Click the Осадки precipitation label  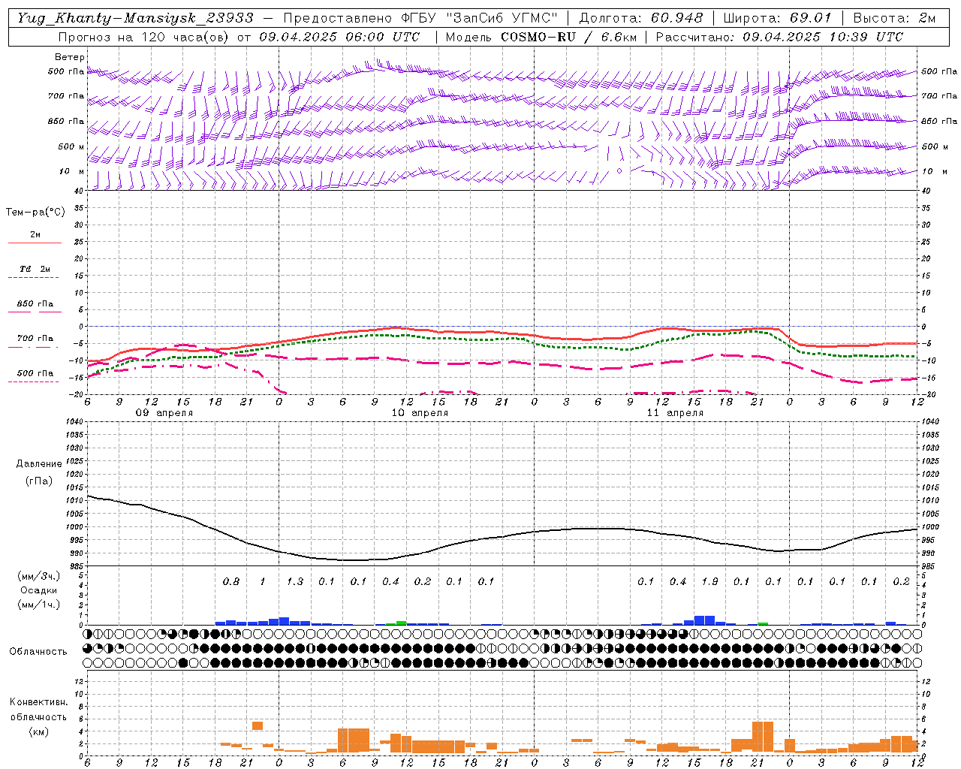pyautogui.click(x=38, y=590)
